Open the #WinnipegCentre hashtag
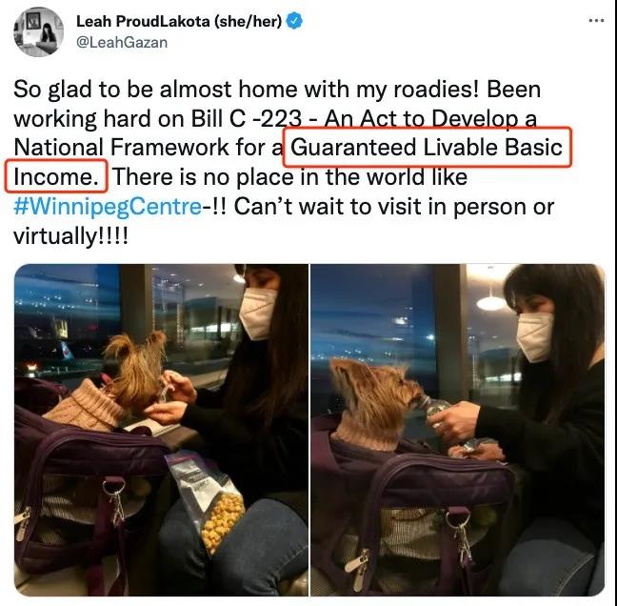This screenshot has width=617, height=606. 108,206
